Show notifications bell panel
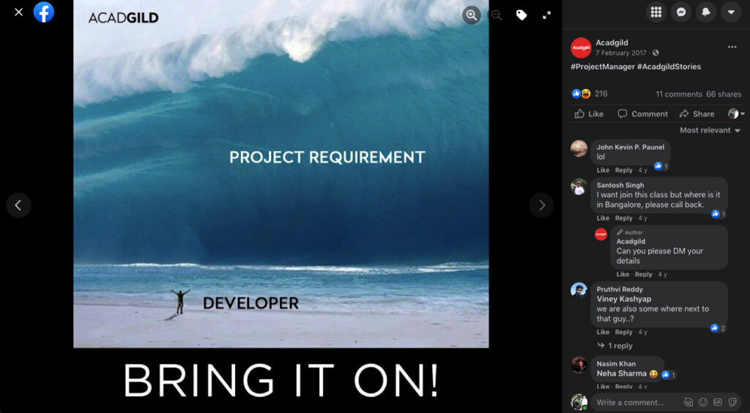 click(706, 12)
